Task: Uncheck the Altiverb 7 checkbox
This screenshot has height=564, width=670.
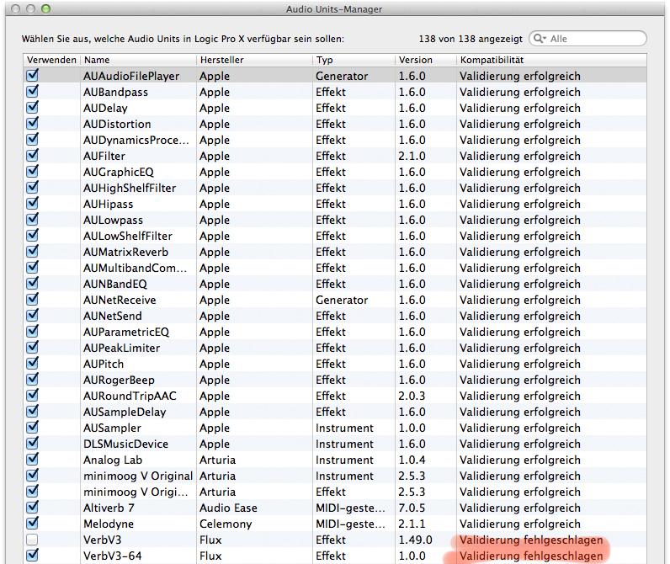Action: click(x=33, y=508)
